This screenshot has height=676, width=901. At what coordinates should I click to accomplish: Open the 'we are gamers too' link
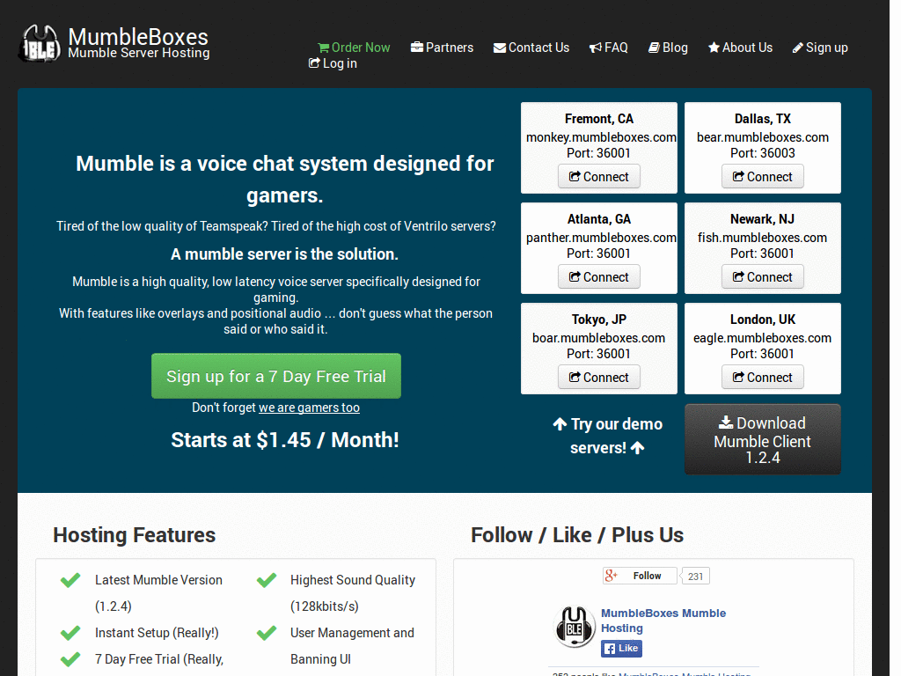(x=309, y=408)
